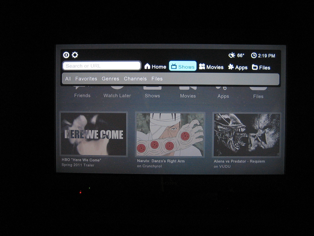Viewport: 314px width, 236px height.
Task: Open the Naruto Danzo thumbnail
Action: click(x=170, y=135)
